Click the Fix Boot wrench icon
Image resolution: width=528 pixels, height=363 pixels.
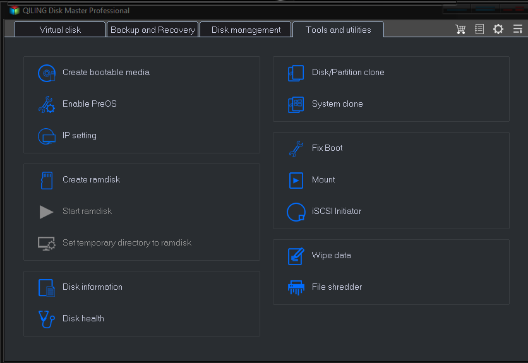pyautogui.click(x=296, y=148)
